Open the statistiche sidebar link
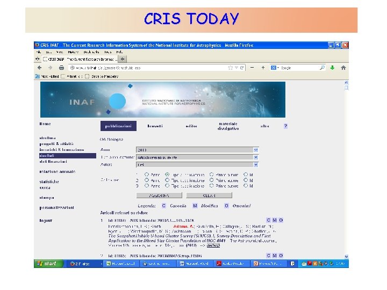The width and height of the screenshot is (387, 290). point(49,182)
